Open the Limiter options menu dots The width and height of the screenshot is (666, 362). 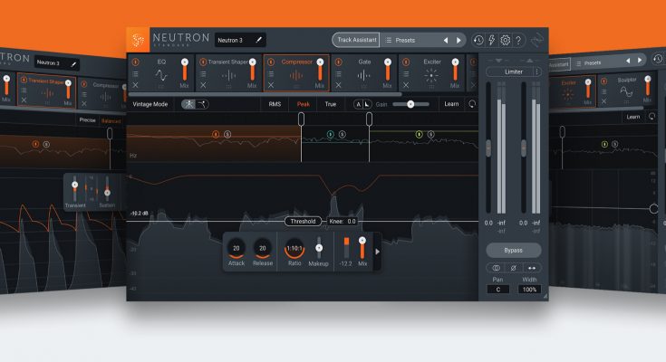pos(537,71)
